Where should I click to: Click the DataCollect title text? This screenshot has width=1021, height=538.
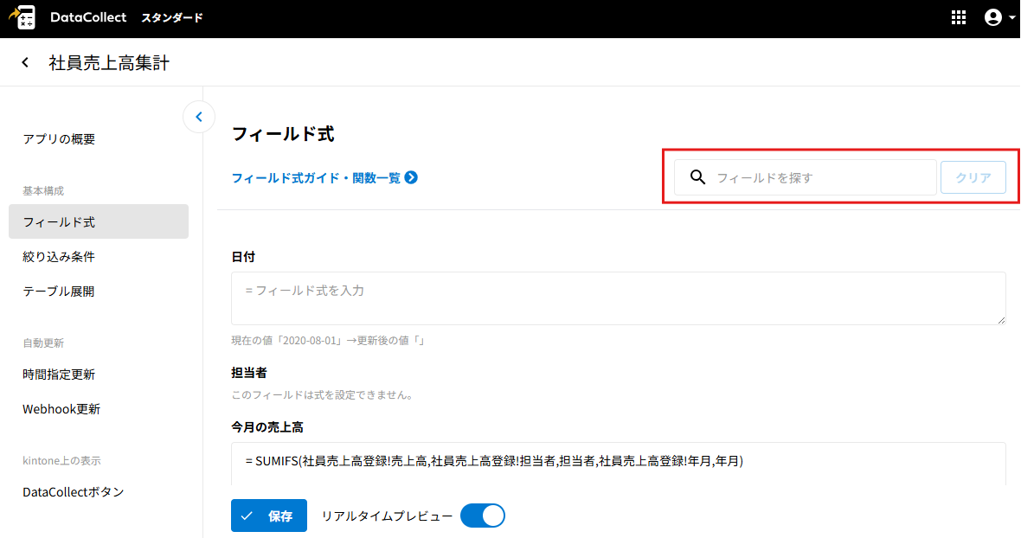pos(88,17)
